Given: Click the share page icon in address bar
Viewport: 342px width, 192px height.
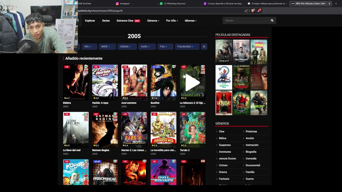Looking at the screenshot, I should coord(246,11).
